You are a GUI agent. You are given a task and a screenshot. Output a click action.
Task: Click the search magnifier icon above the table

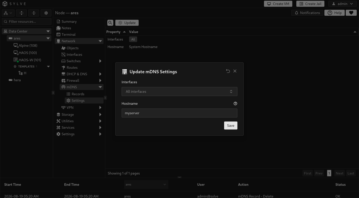coord(110,23)
